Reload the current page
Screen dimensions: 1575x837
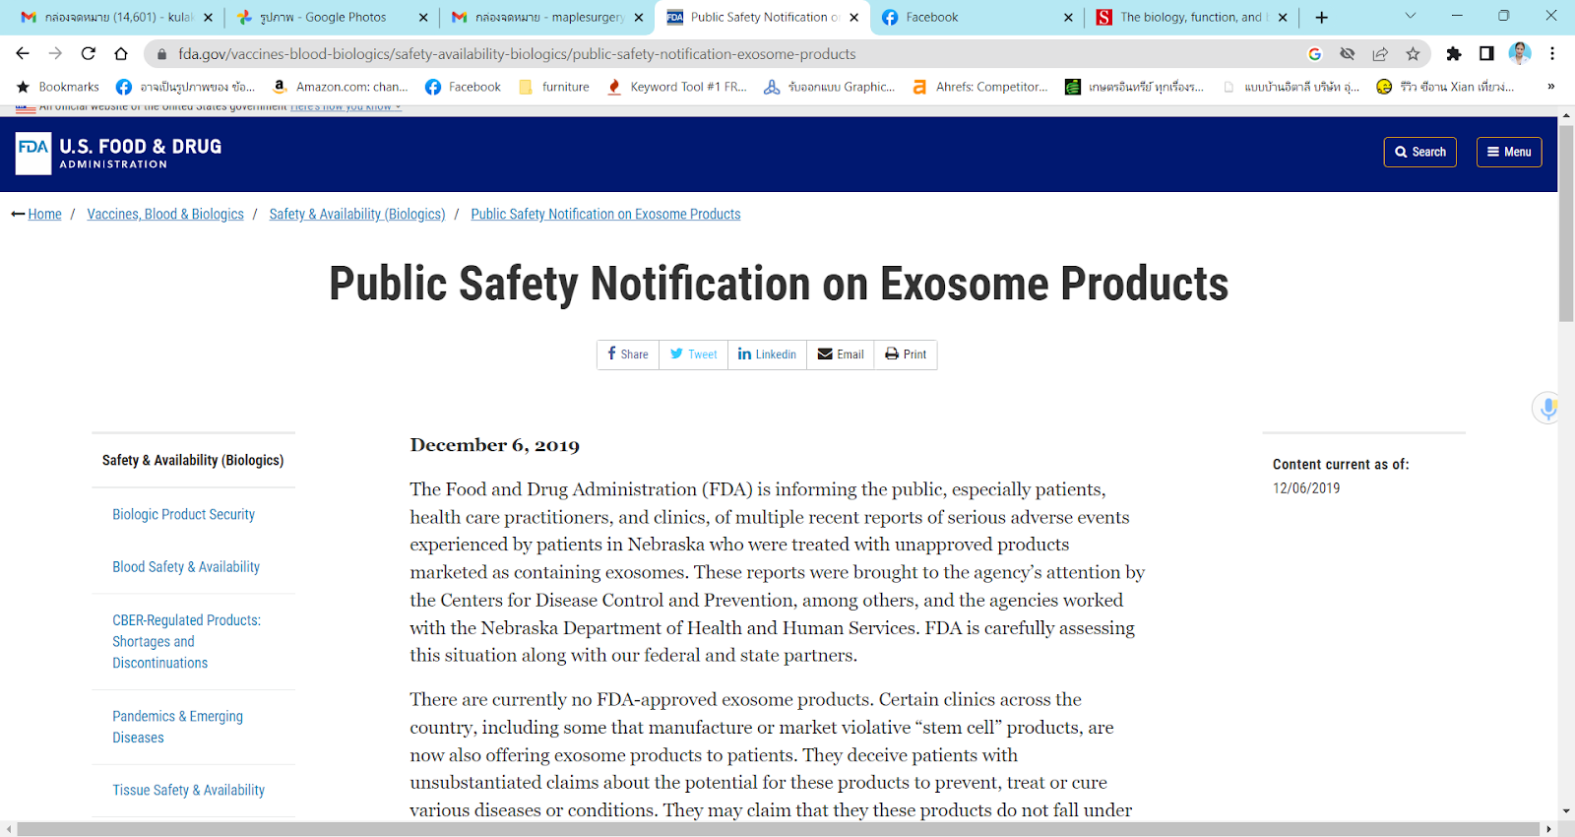tap(89, 53)
